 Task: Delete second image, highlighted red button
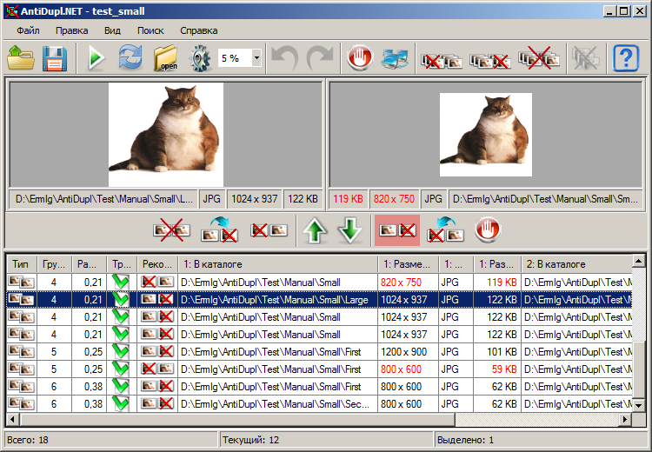pos(397,230)
